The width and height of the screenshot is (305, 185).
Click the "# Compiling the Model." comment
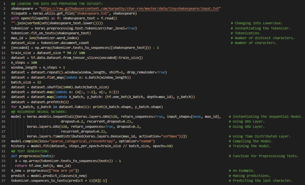pos(252,141)
